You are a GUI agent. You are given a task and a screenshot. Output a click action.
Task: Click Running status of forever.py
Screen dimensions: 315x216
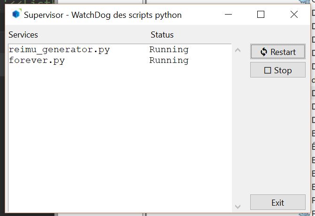click(x=169, y=61)
